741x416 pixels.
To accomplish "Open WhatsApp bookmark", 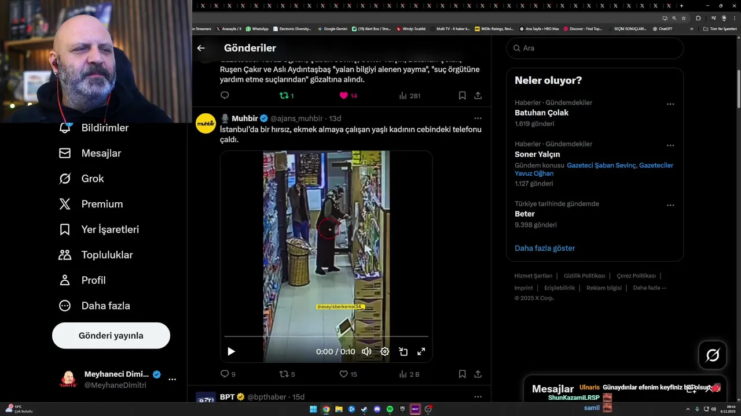I will coord(257,28).
